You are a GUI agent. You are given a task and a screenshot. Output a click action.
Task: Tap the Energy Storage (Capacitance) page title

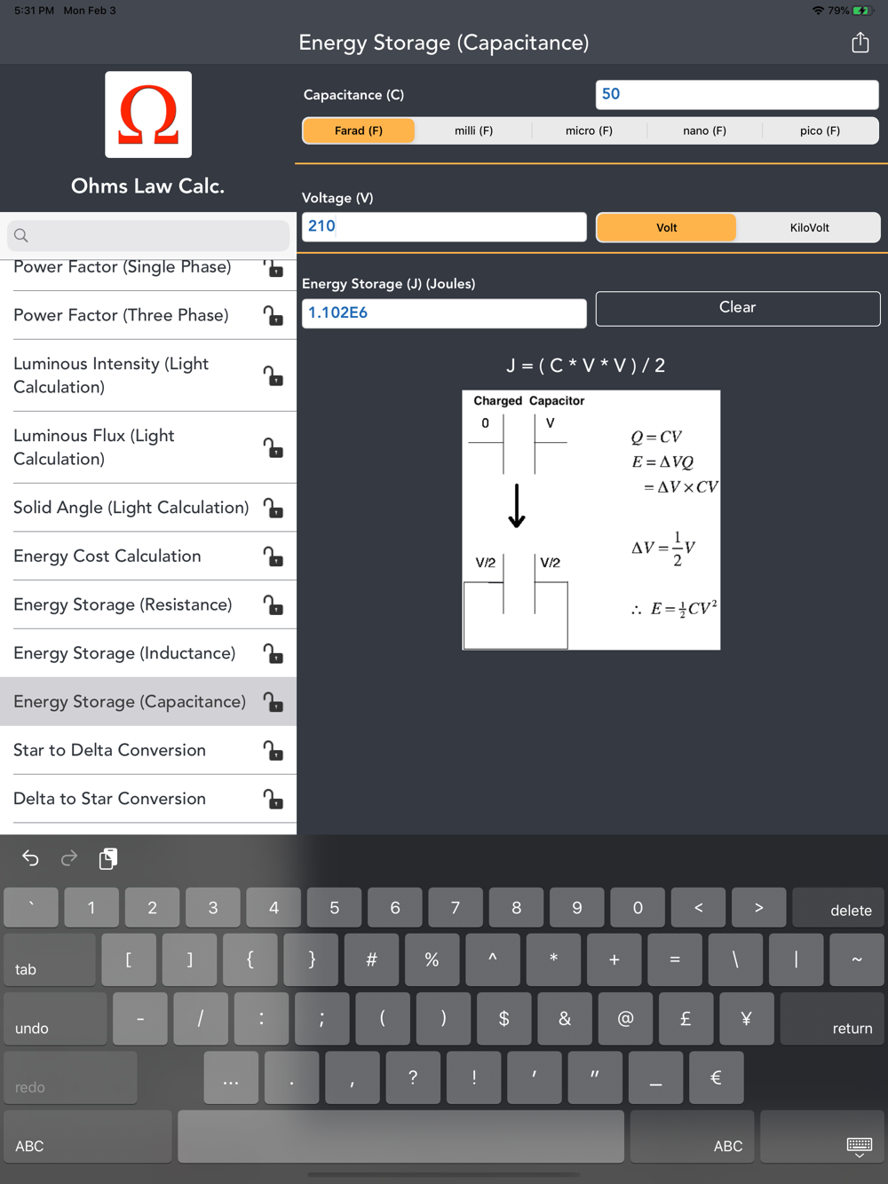(444, 43)
